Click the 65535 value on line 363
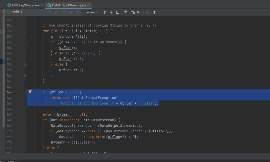270x162 pixels. click(74, 92)
